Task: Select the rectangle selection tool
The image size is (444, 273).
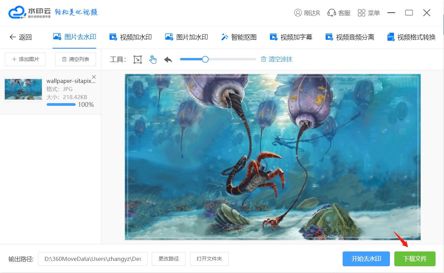Action: [x=138, y=60]
